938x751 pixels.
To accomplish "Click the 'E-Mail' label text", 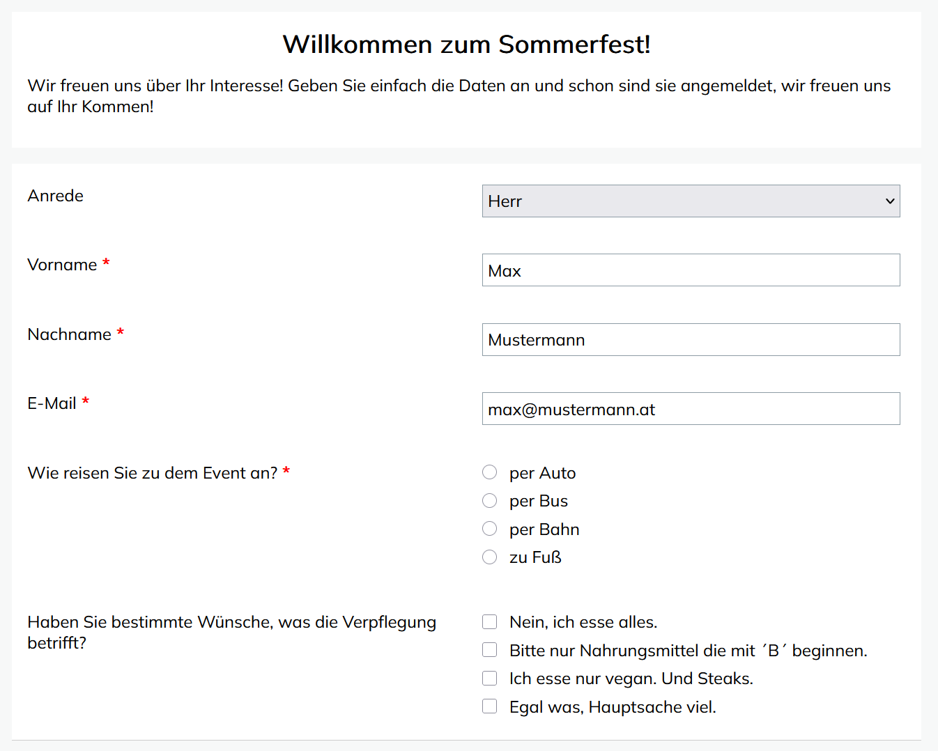I will pyautogui.click(x=52, y=403).
